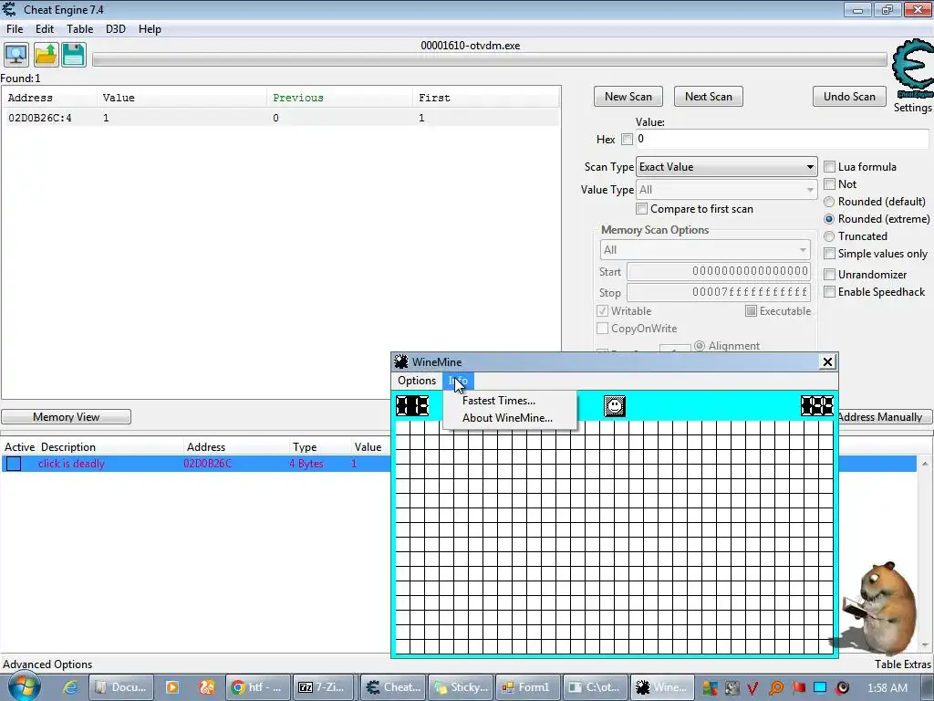Open the Windows Start menu
The height and width of the screenshot is (701, 934).
coord(23,687)
